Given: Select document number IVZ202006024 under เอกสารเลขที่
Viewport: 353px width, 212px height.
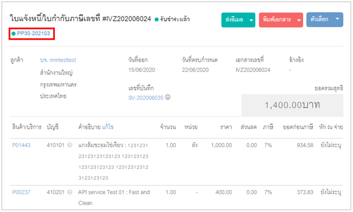Looking at the screenshot, I should [253, 70].
